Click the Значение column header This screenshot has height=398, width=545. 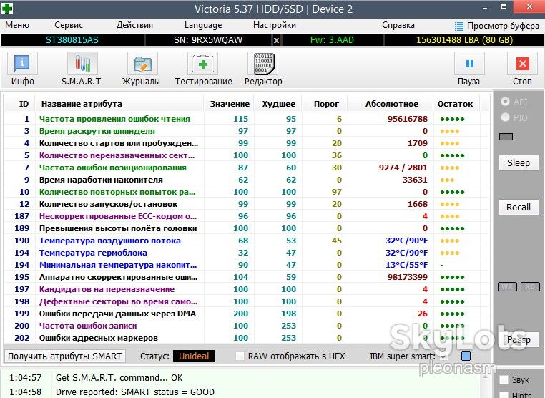pos(229,104)
